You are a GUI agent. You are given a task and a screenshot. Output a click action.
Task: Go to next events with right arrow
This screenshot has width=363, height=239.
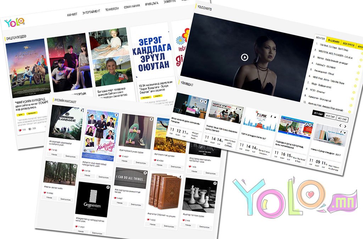pyautogui.click(x=346, y=126)
